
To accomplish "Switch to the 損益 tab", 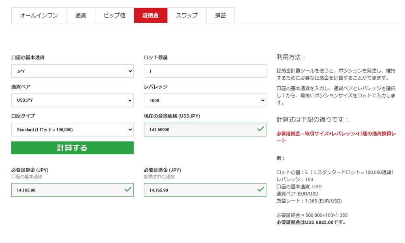I will click(x=221, y=15).
